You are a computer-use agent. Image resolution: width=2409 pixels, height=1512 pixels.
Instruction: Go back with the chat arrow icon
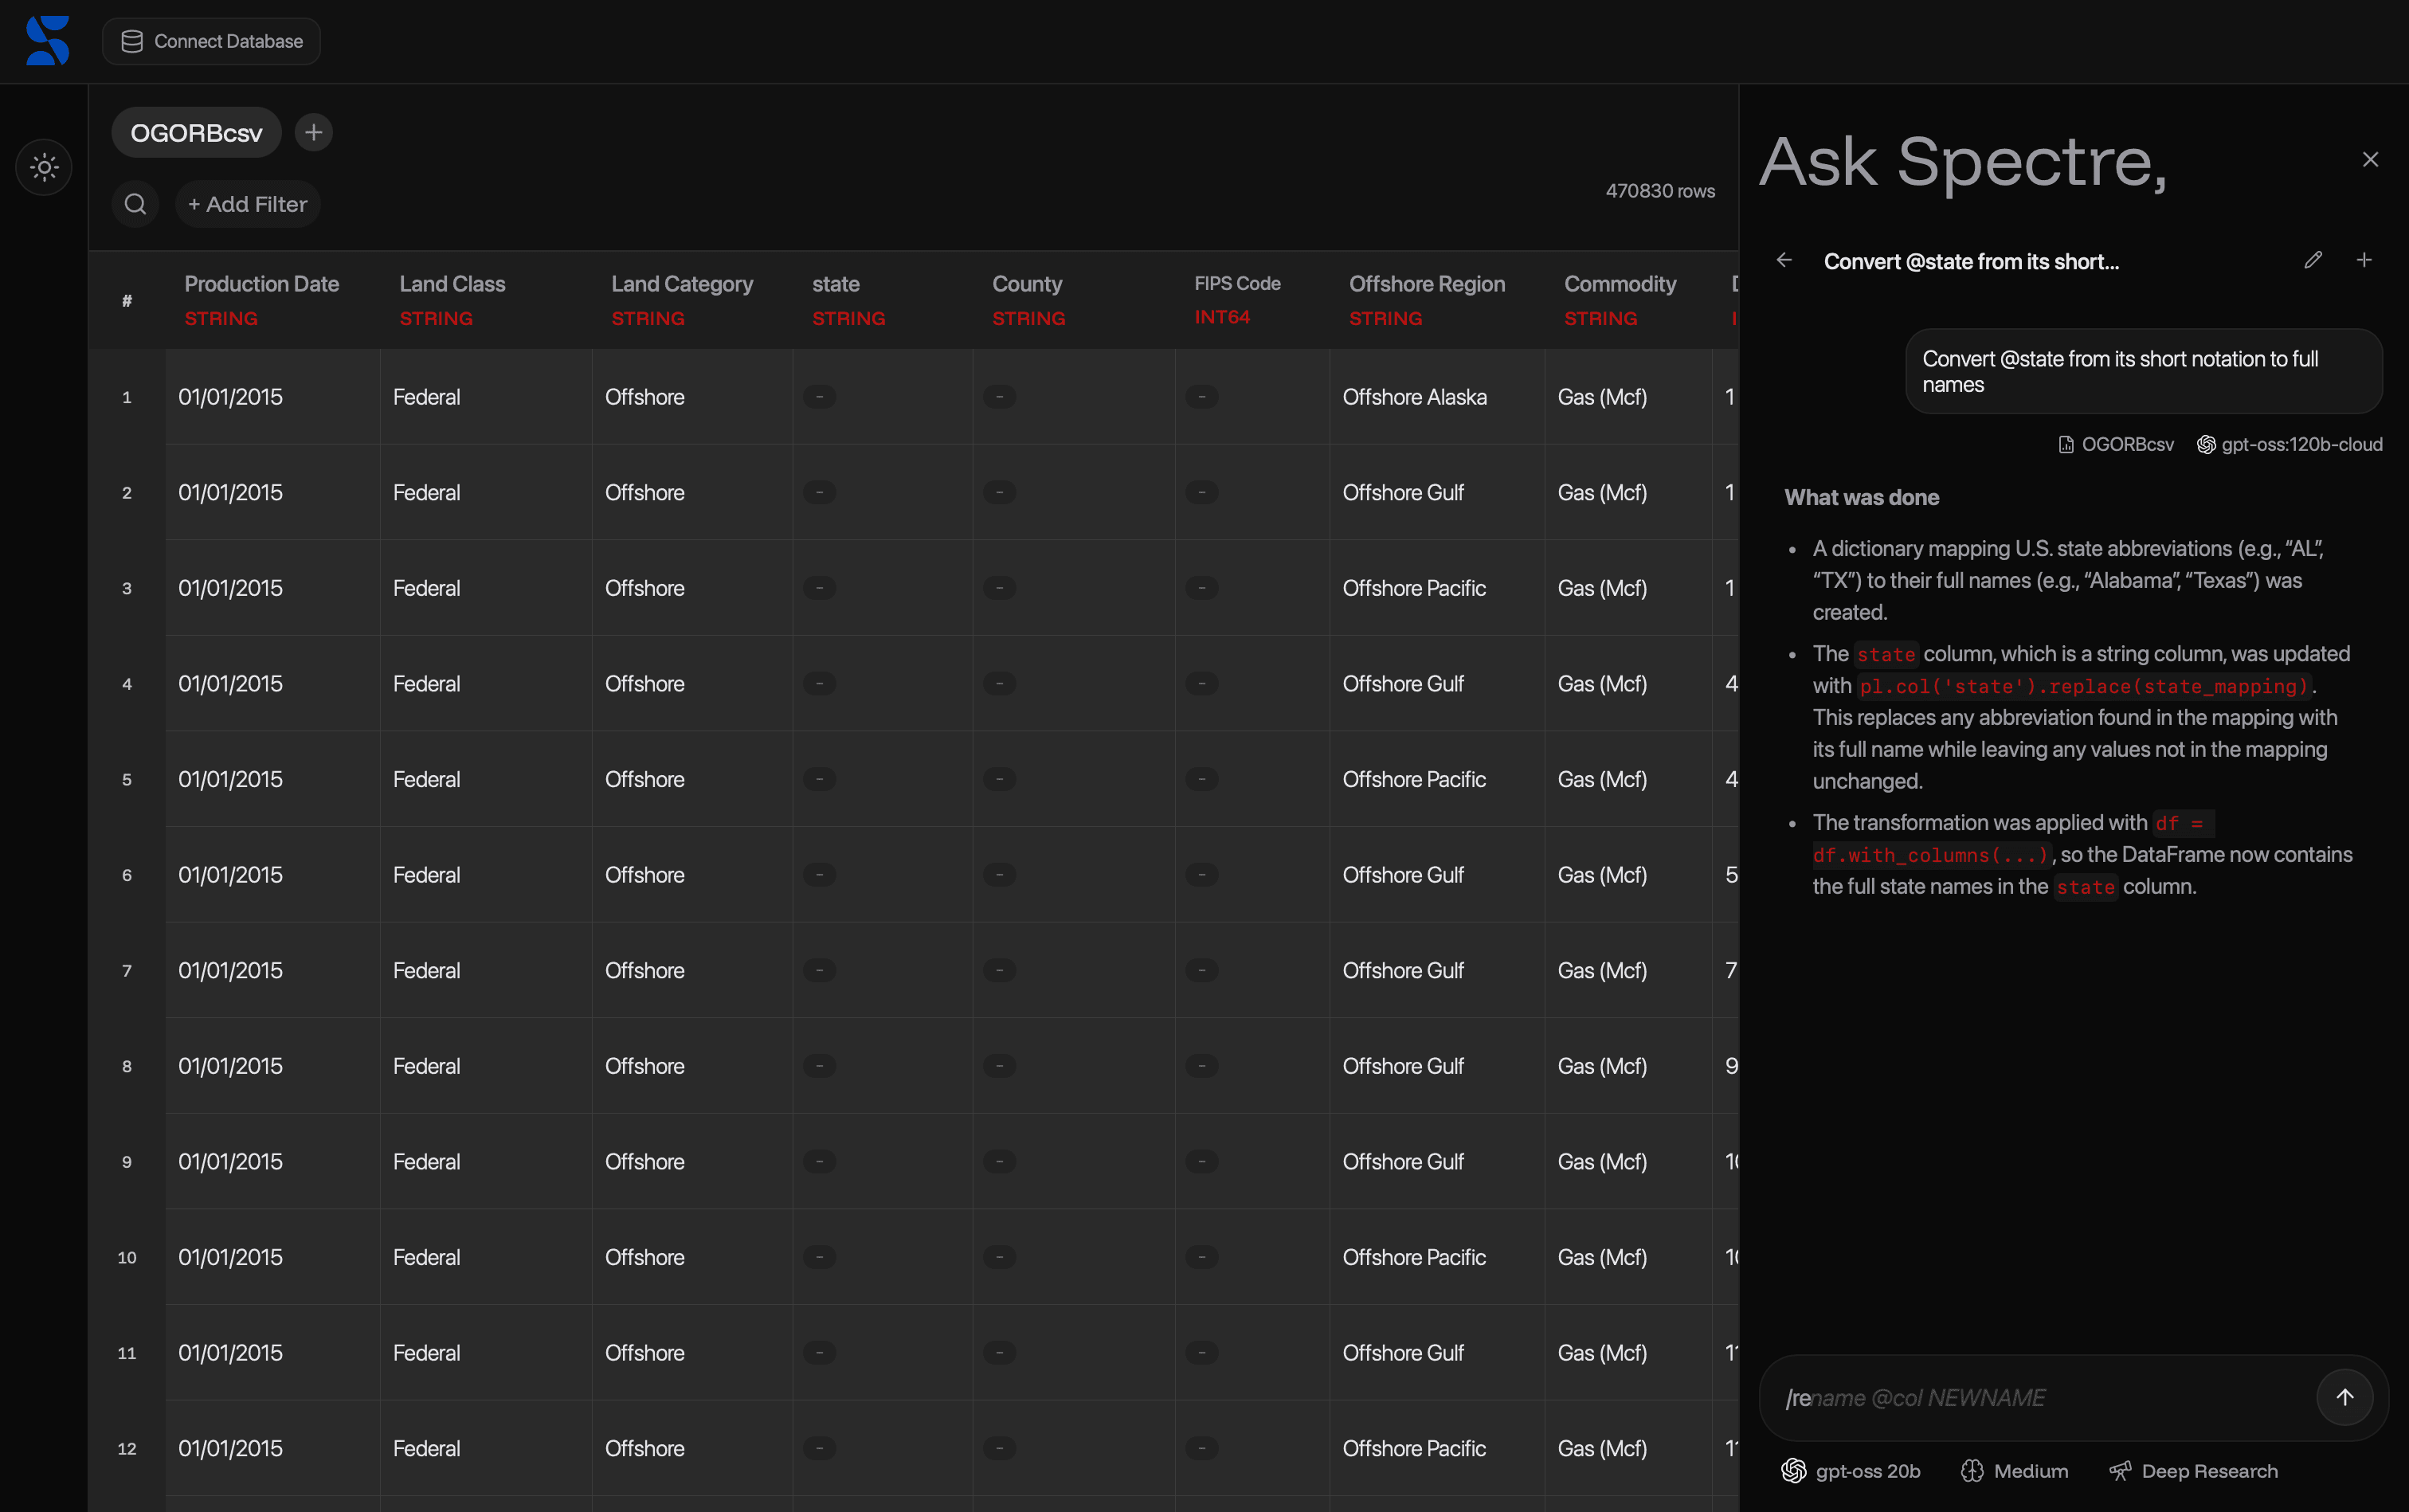(x=1784, y=260)
